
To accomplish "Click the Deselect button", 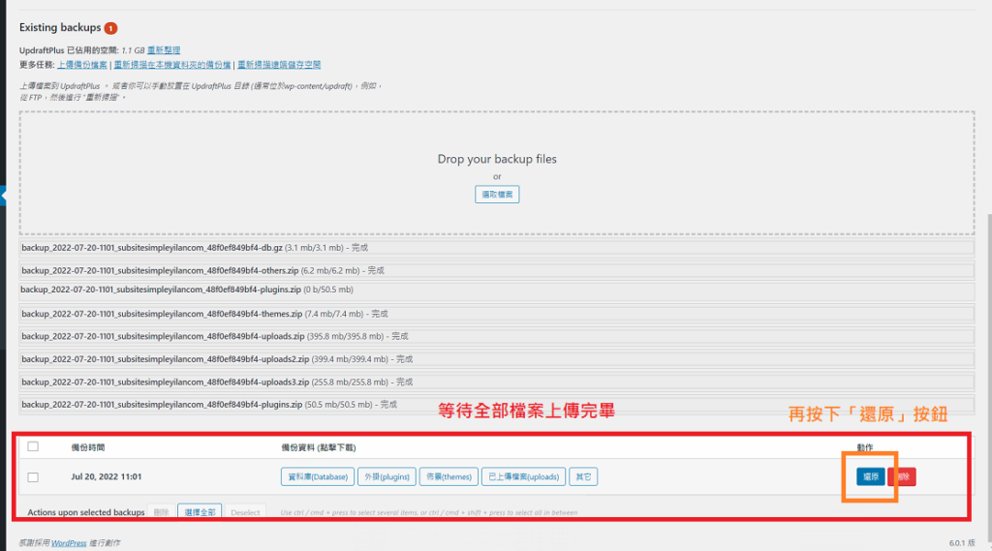I will tap(246, 512).
